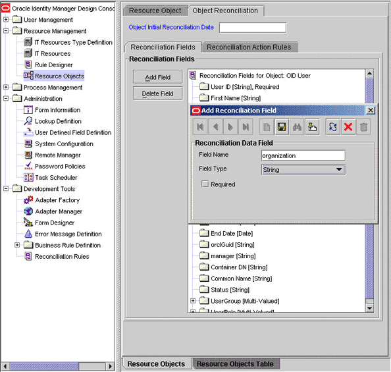Select Common Name [String] field
391x372 pixels.
(x=242, y=279)
